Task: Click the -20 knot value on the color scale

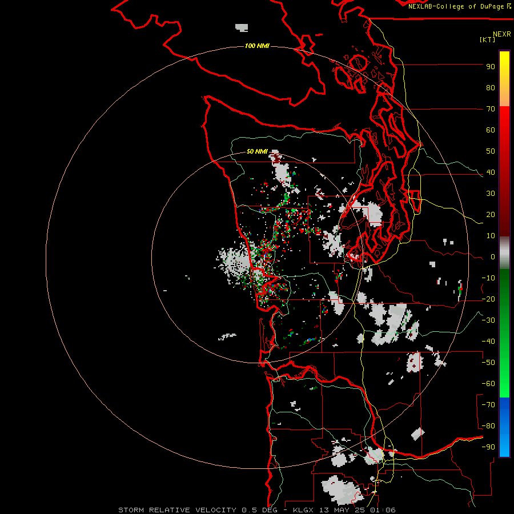Action: (488, 299)
